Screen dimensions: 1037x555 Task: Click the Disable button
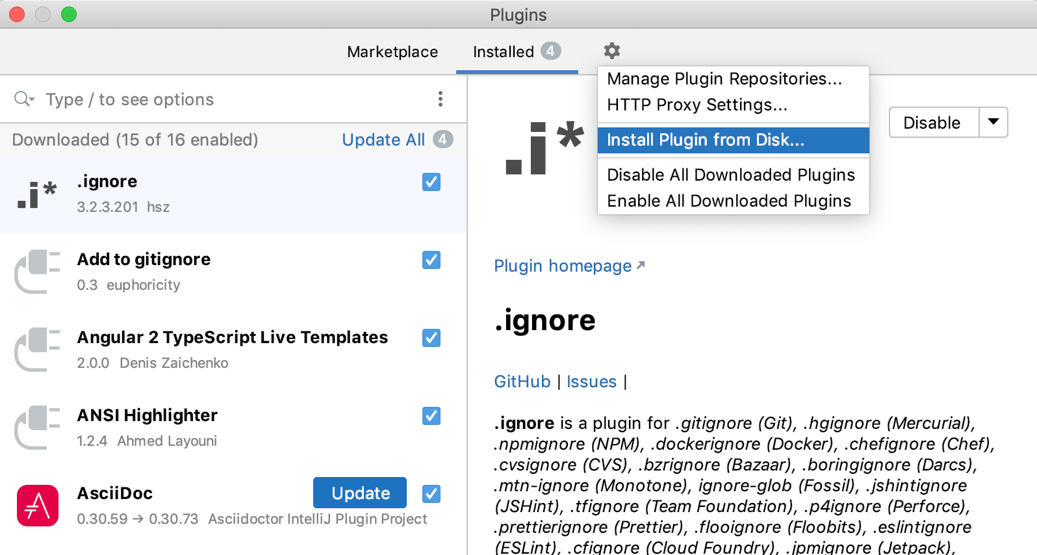(x=933, y=122)
